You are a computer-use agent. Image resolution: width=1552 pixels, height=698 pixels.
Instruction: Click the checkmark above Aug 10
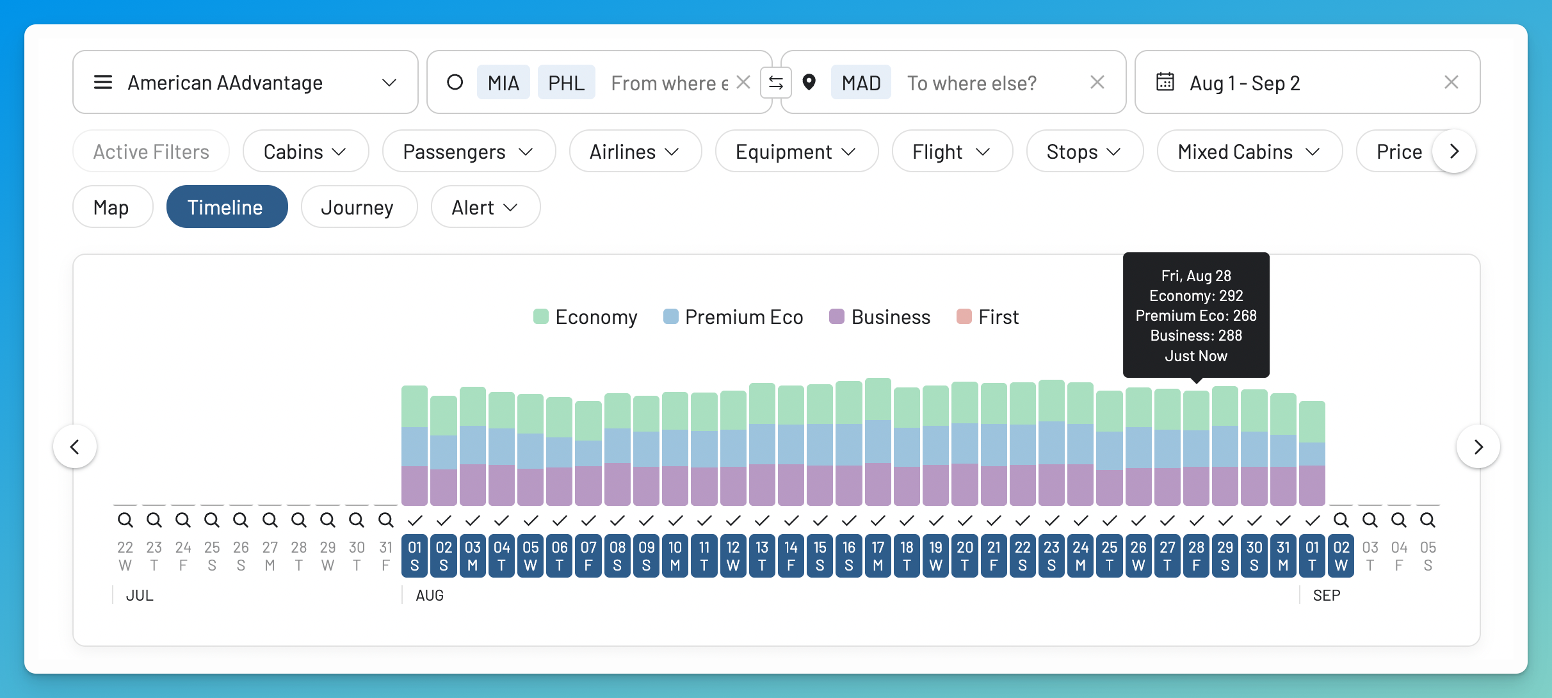tap(675, 520)
